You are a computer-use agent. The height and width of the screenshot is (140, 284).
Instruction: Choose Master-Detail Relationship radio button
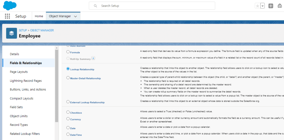[x=68, y=78]
